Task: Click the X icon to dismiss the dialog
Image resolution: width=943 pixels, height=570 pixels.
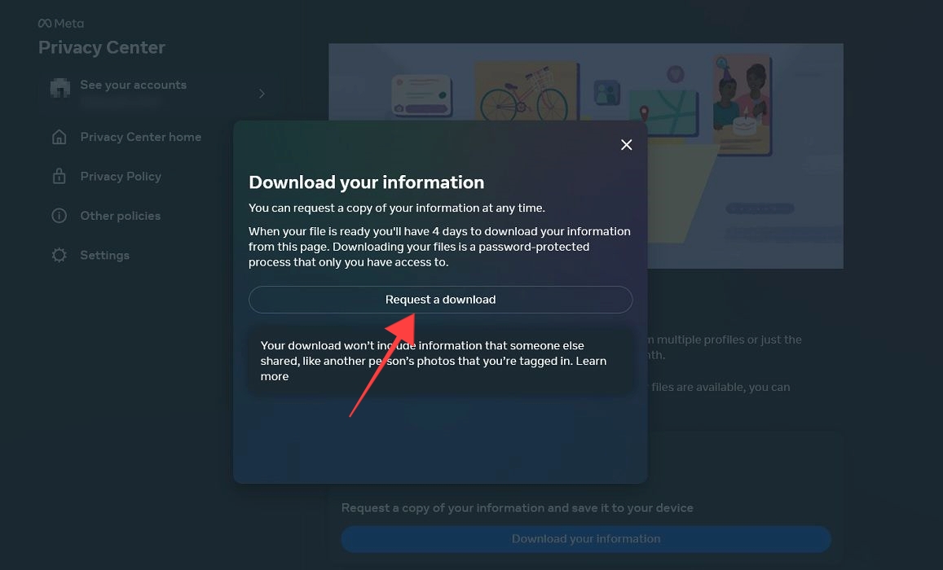Action: (x=626, y=144)
